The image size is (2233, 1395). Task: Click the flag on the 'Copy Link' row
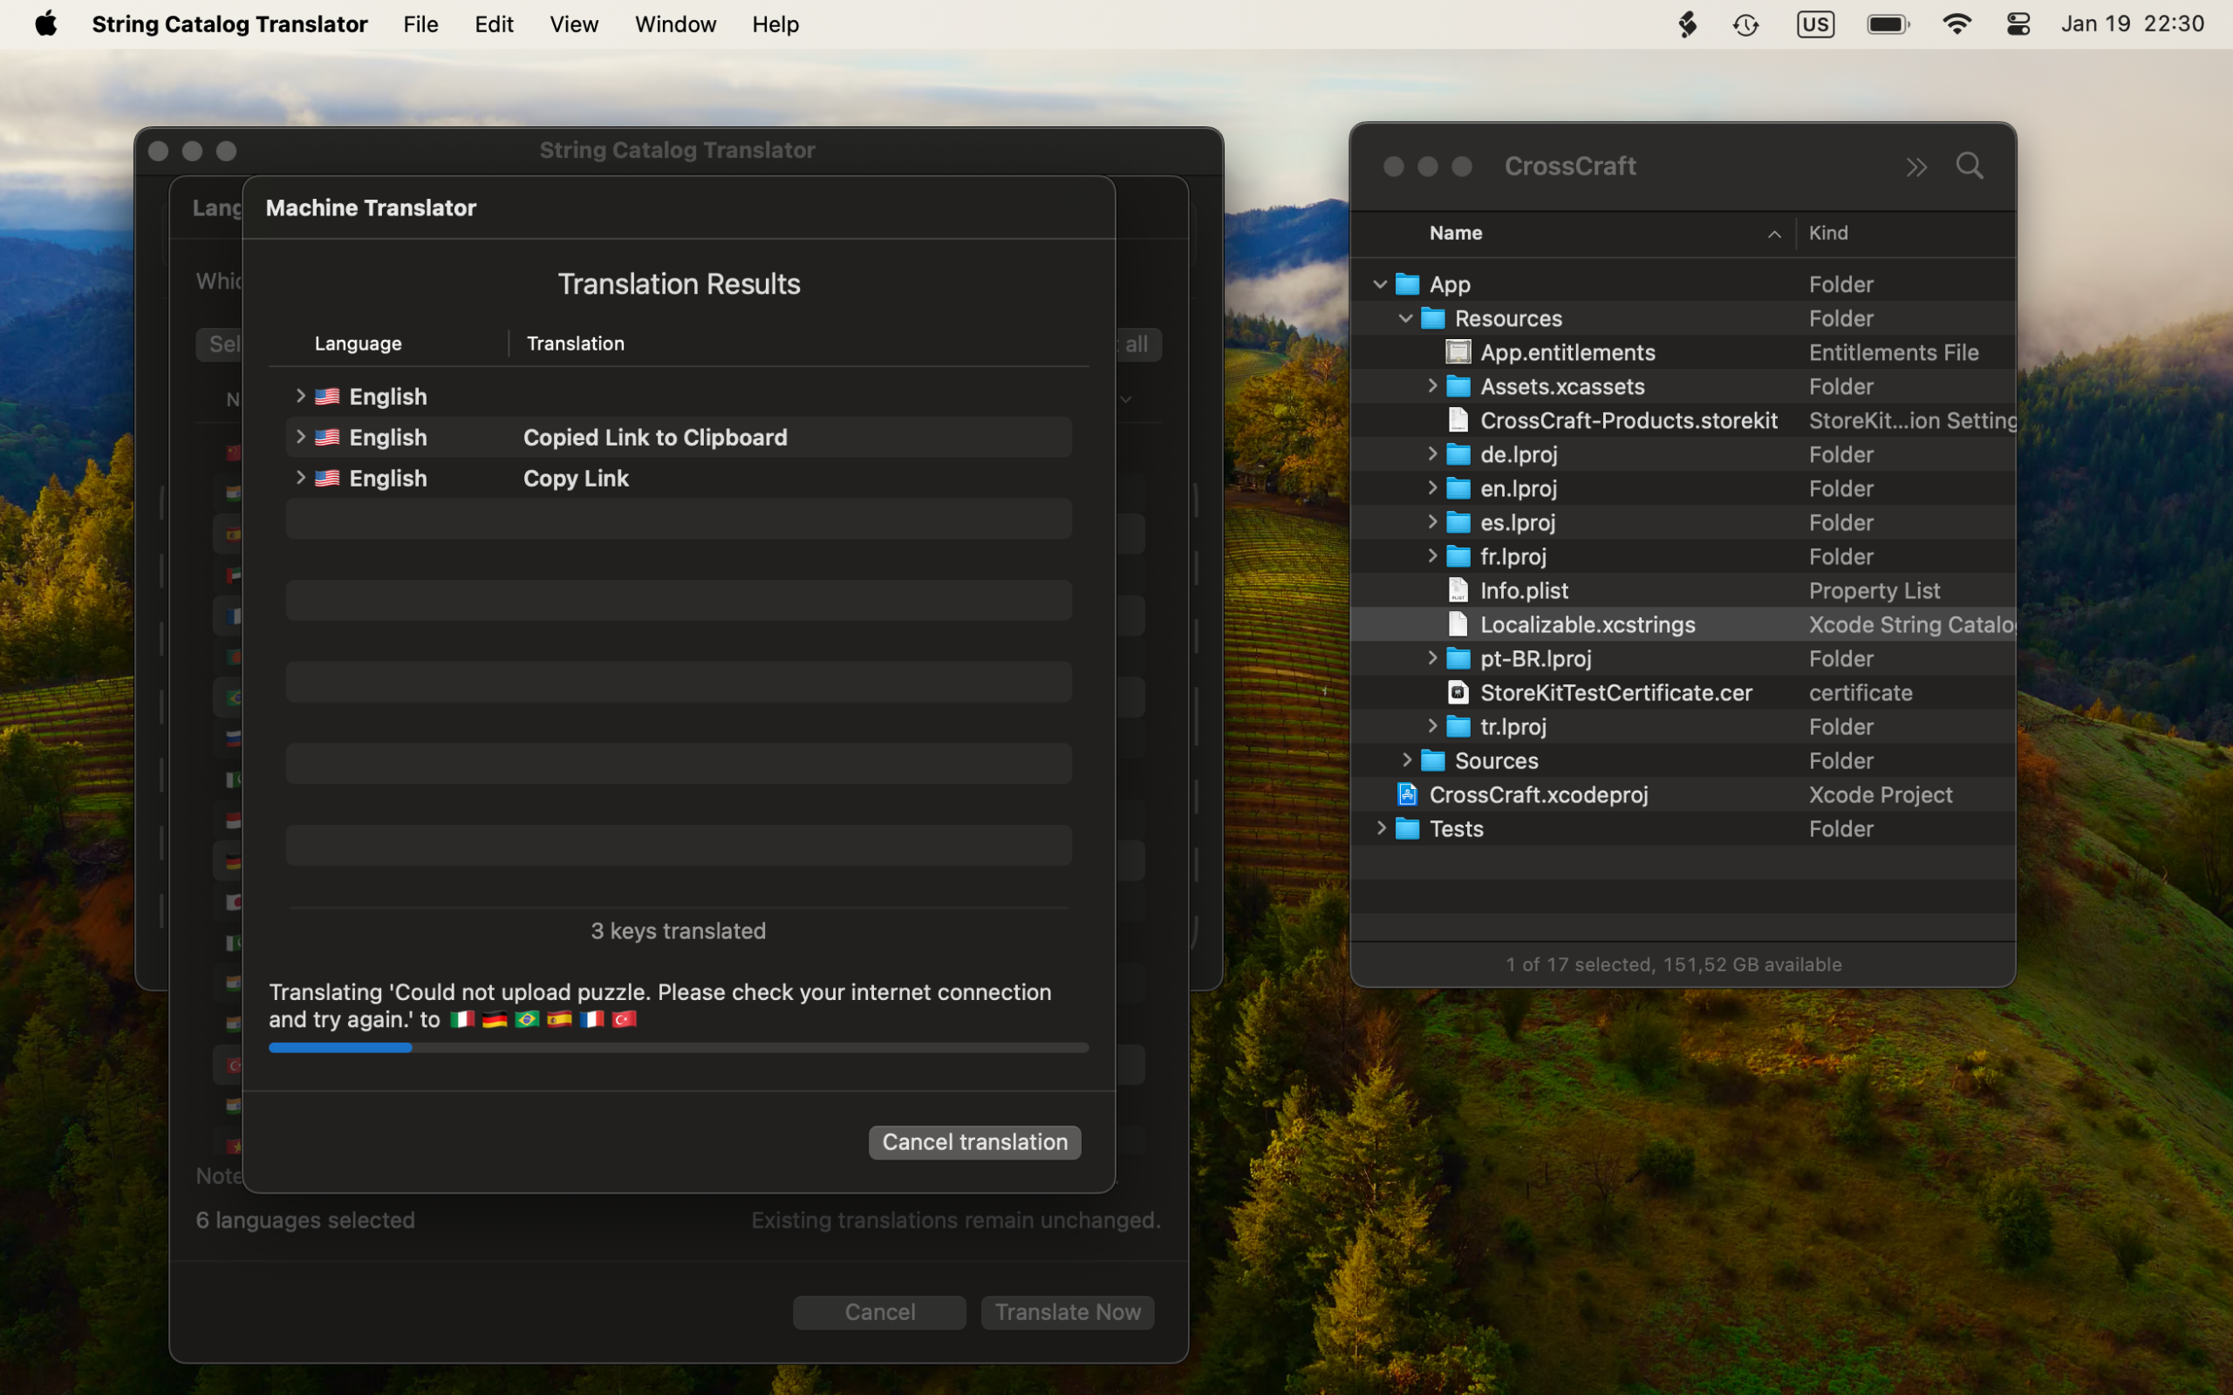[326, 478]
